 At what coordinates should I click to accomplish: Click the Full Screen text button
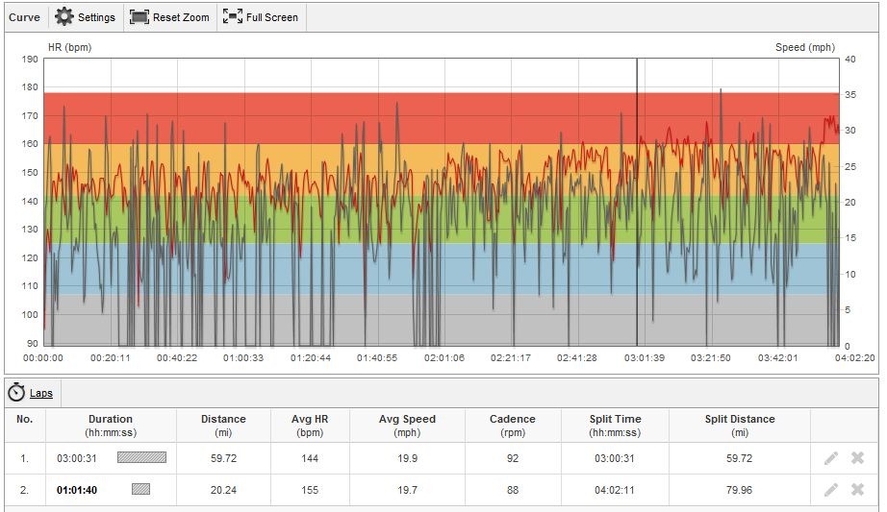click(x=271, y=17)
